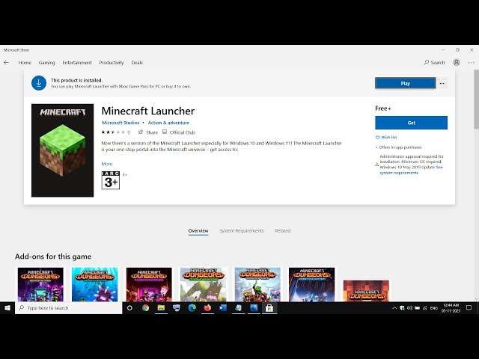The width and height of the screenshot is (479, 359).
Task: Open the first Minecraft Dungeons add-on (purple)
Action: (40, 284)
